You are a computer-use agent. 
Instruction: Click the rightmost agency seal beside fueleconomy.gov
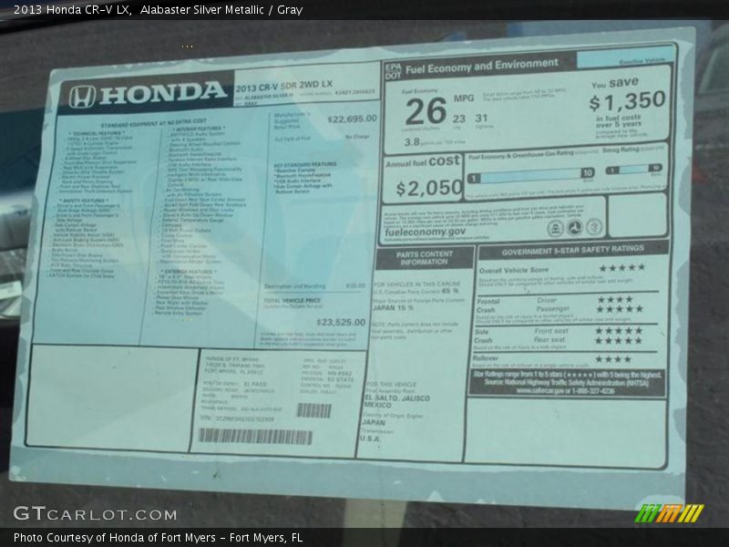(594, 227)
